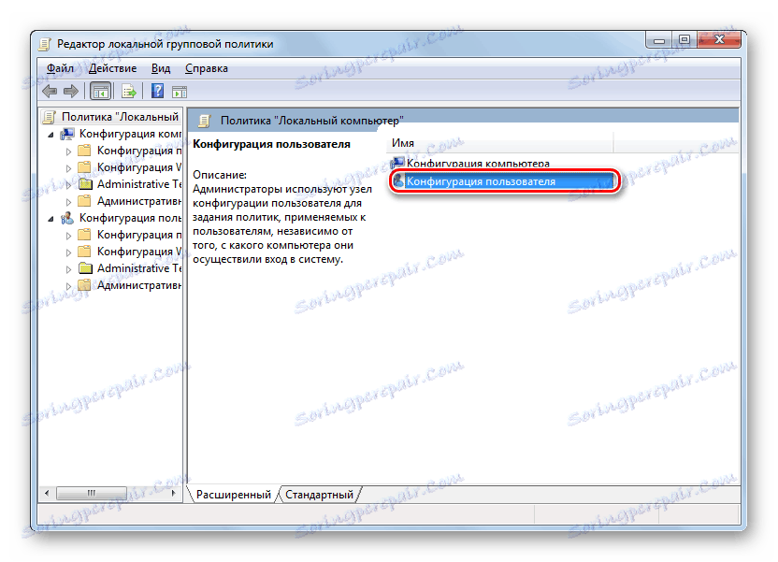Select the Конфигурация комп tree item
Image resolution: width=778 pixels, height=562 pixels.
point(131,134)
